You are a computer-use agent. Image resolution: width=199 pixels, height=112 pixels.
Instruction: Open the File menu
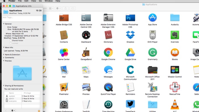pos(20,1)
